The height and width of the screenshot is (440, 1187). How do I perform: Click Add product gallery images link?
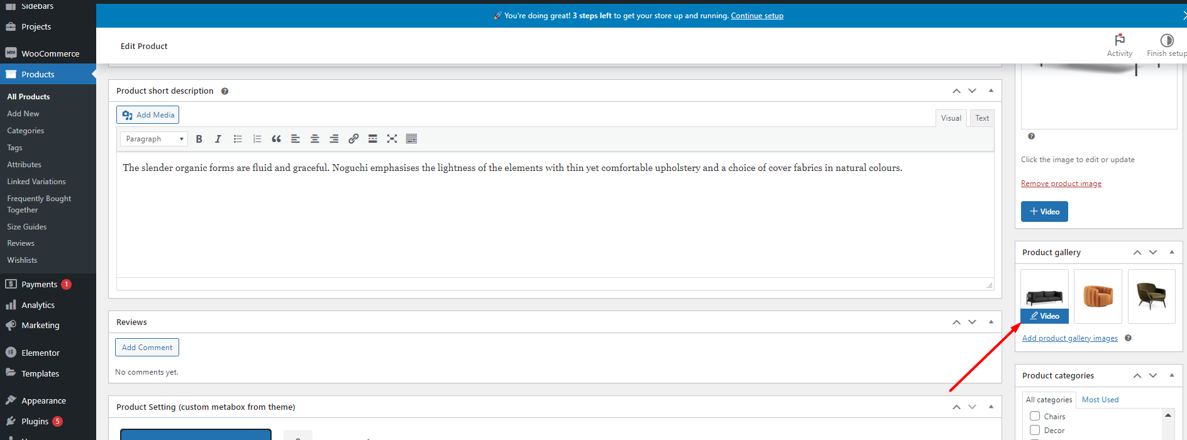click(1070, 338)
